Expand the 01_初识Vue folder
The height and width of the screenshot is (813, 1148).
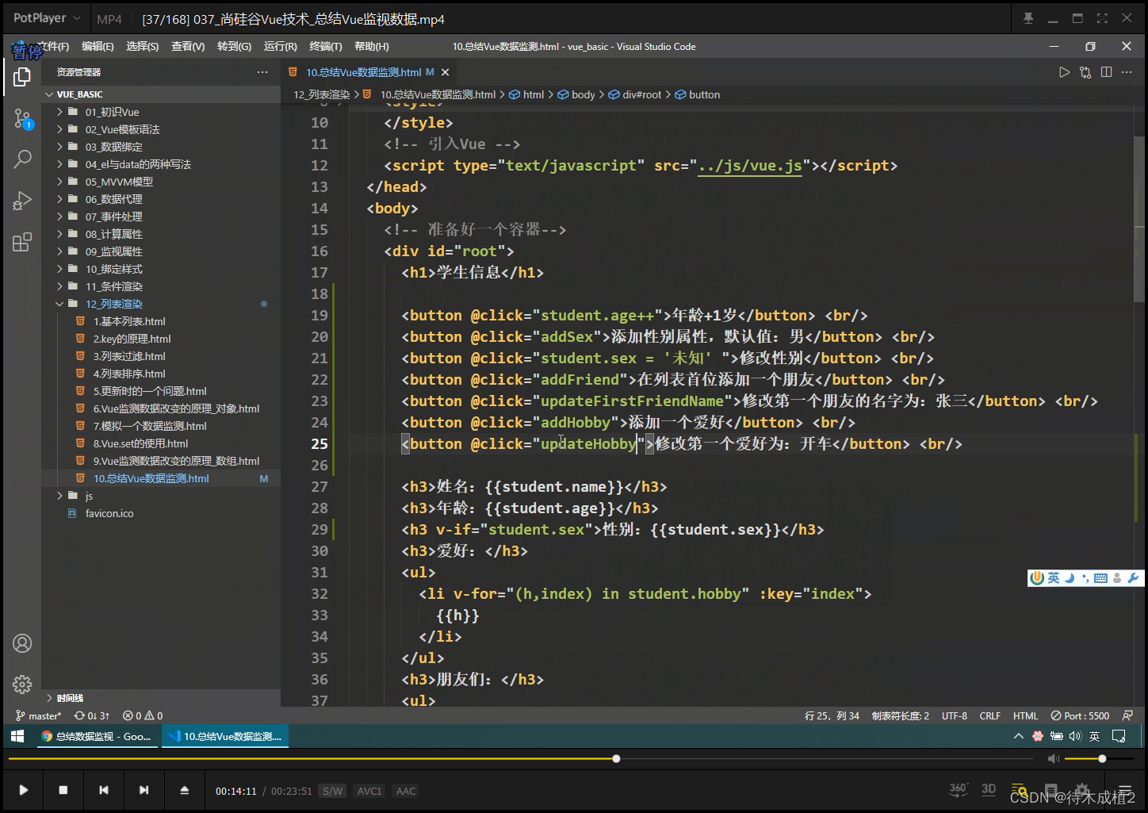click(x=112, y=112)
